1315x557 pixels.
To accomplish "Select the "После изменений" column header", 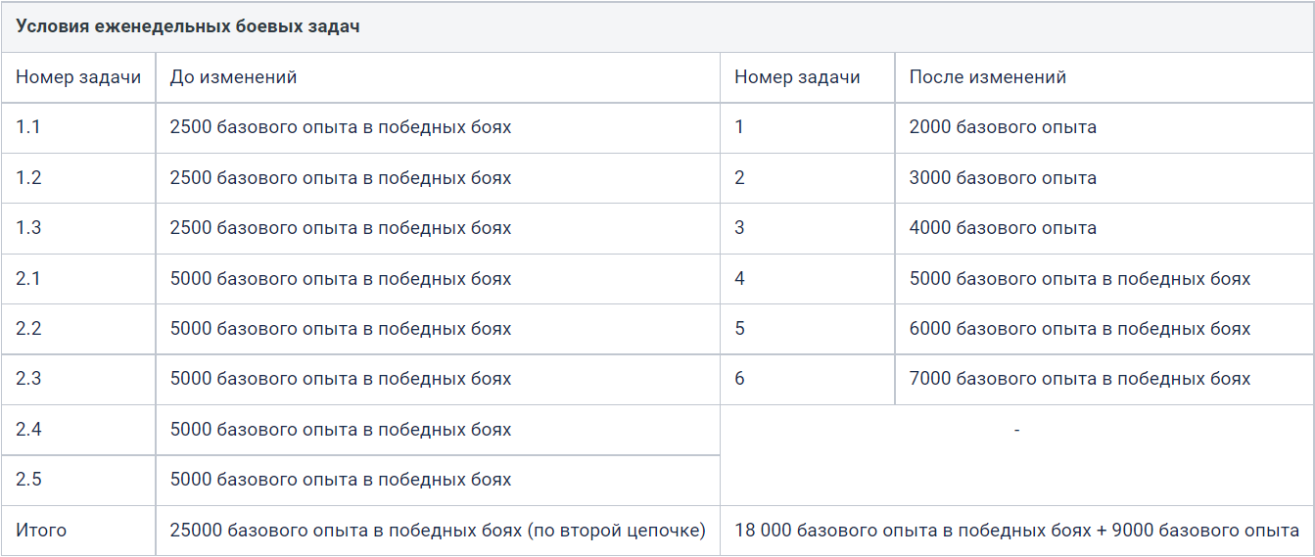I will coord(988,76).
